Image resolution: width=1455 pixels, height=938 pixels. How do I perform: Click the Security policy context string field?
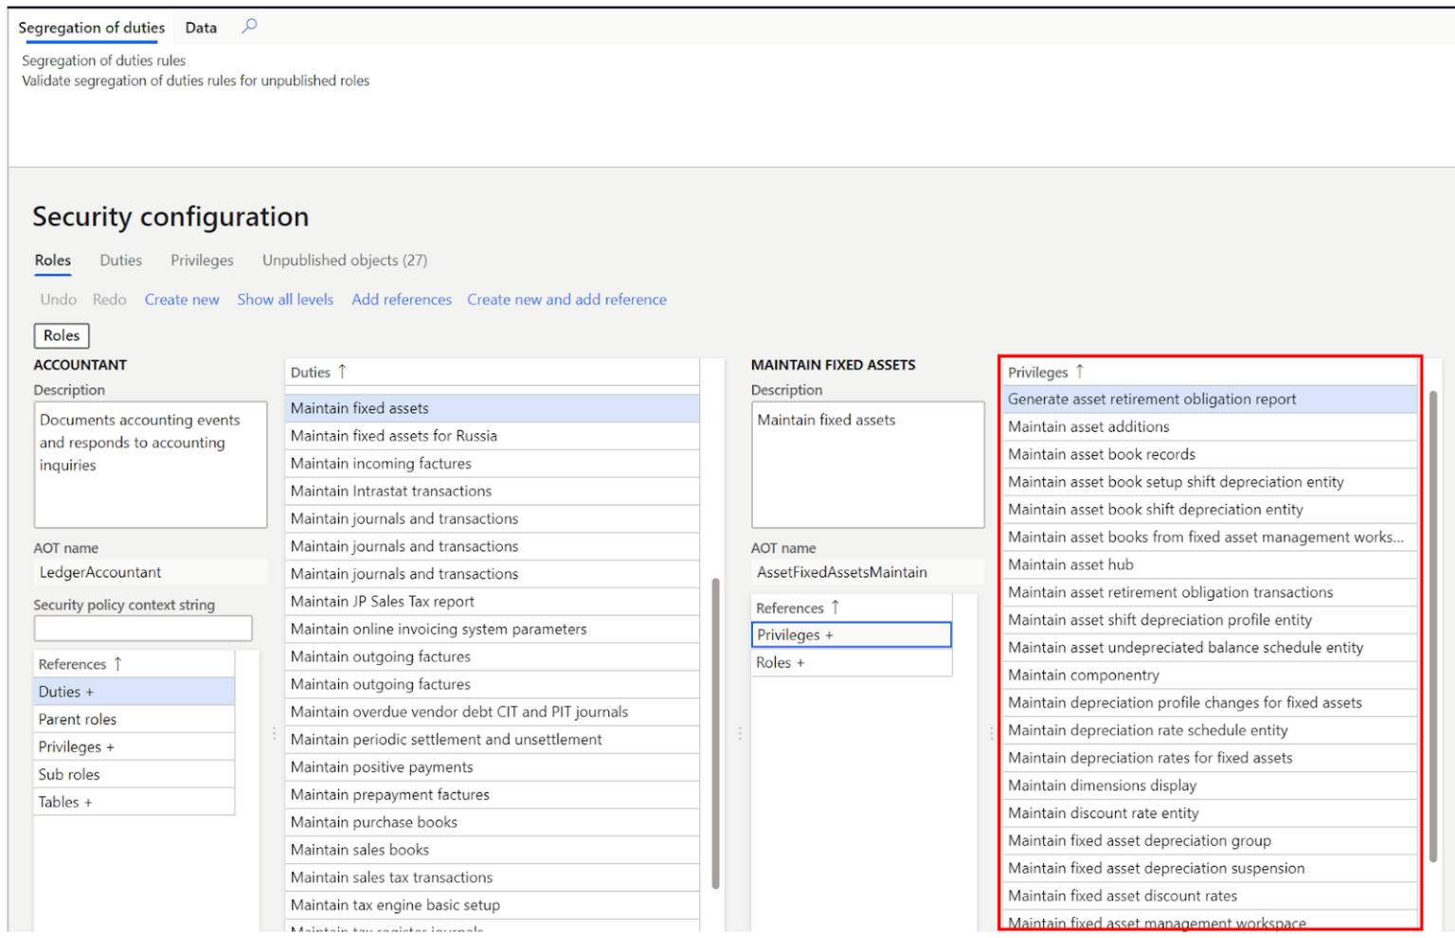142,627
